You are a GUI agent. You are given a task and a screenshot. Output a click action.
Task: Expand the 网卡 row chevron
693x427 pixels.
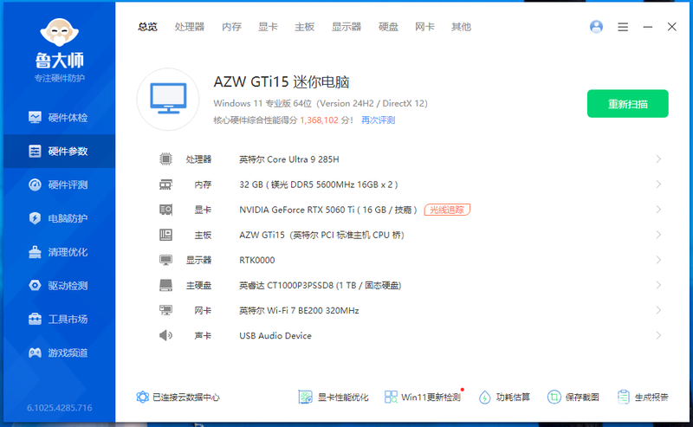658,310
